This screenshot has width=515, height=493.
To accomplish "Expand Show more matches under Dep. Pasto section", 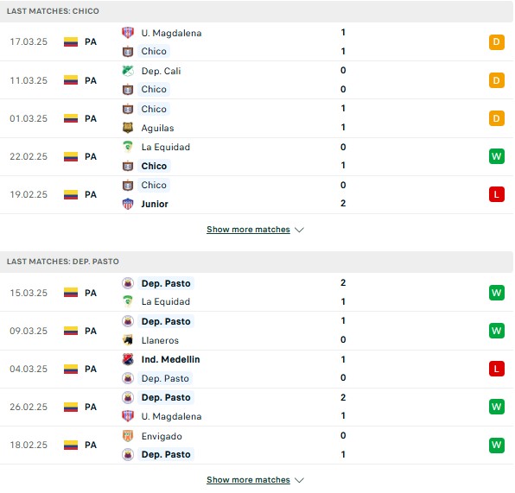I will tap(248, 480).
